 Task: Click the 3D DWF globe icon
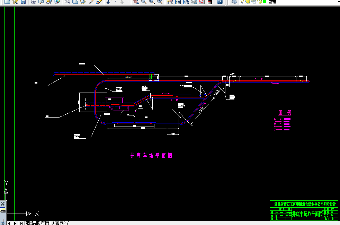(x=57, y=2)
